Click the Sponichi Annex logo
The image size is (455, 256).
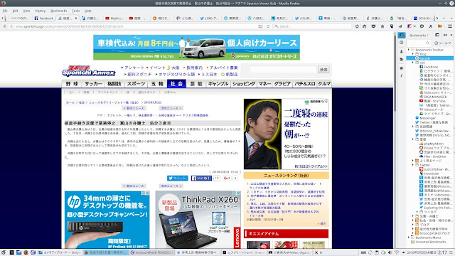click(x=89, y=71)
